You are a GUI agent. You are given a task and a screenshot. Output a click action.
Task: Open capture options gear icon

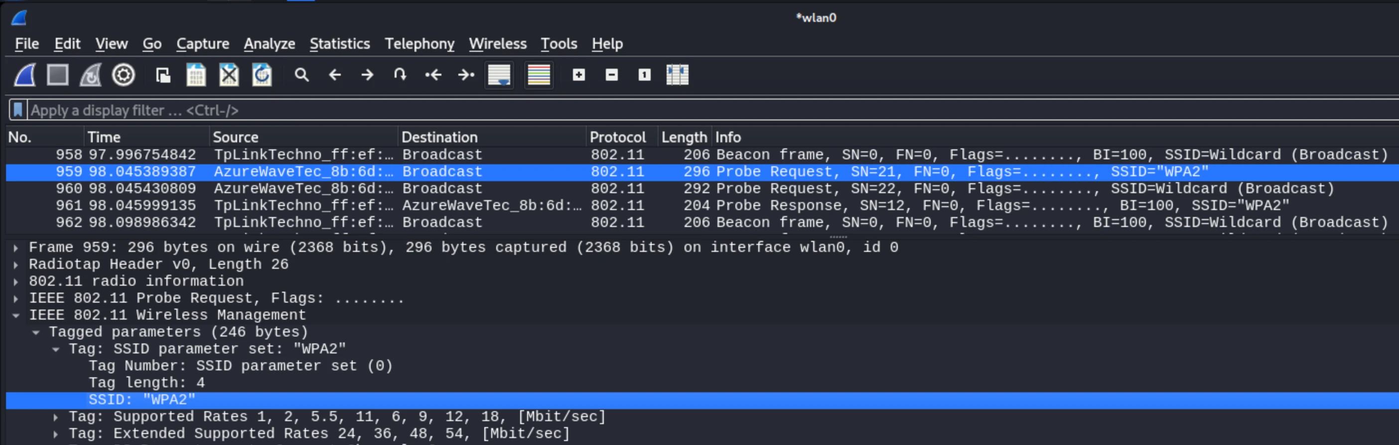point(123,75)
